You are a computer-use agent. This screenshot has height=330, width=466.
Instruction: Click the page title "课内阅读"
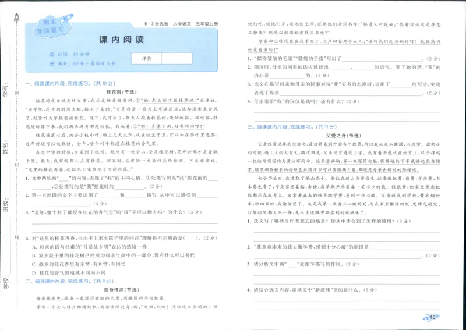pos(122,40)
